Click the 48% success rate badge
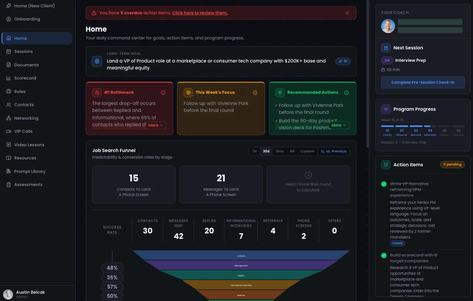Image resolution: width=473 pixels, height=301 pixels. click(x=112, y=268)
